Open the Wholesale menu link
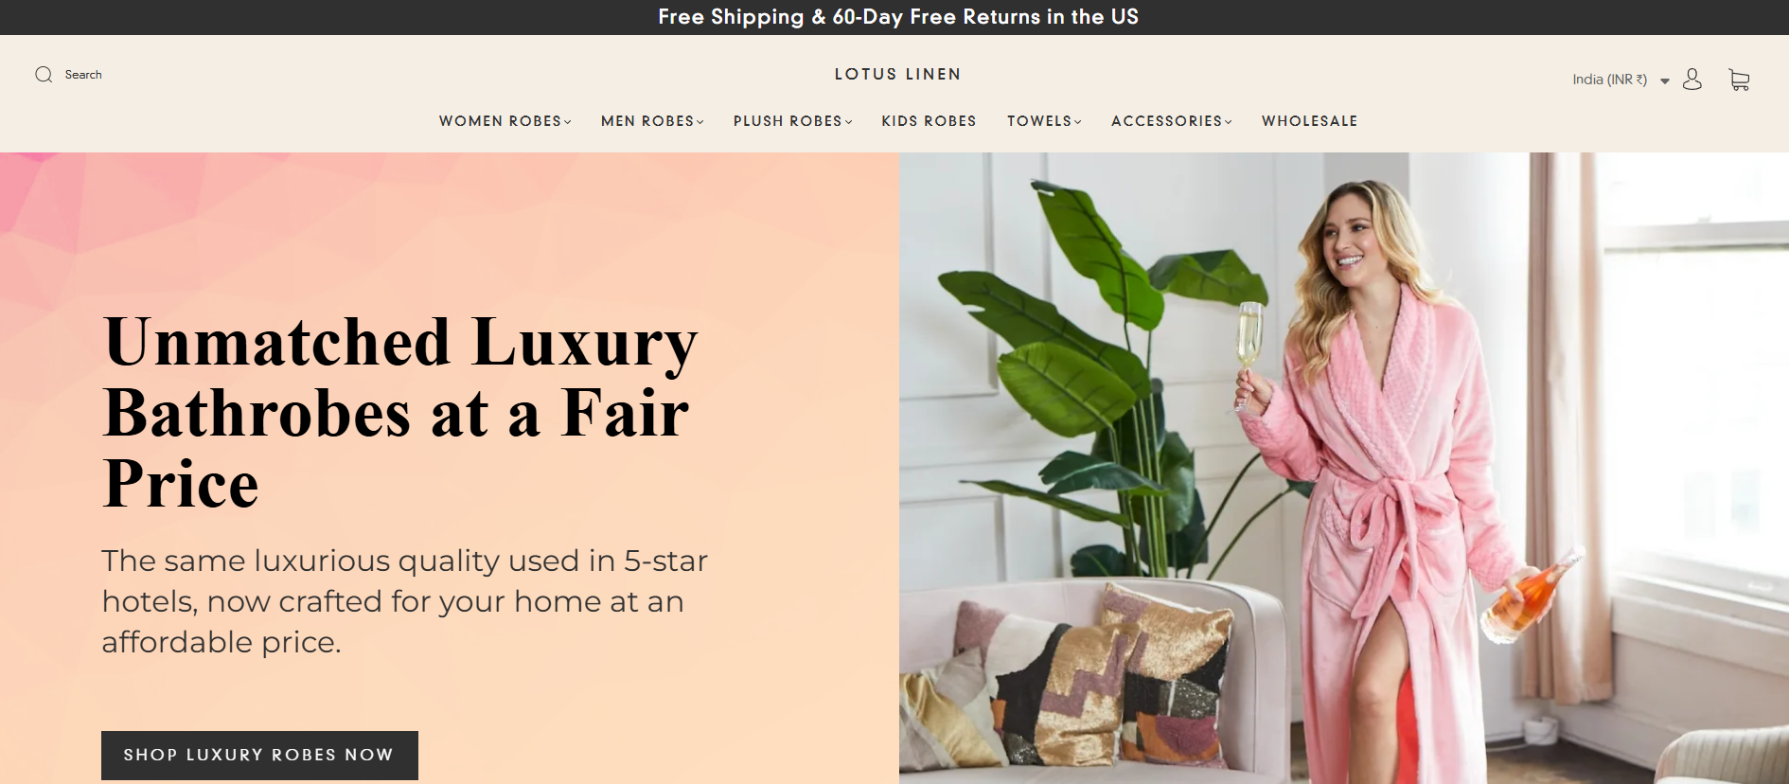 pyautogui.click(x=1309, y=121)
